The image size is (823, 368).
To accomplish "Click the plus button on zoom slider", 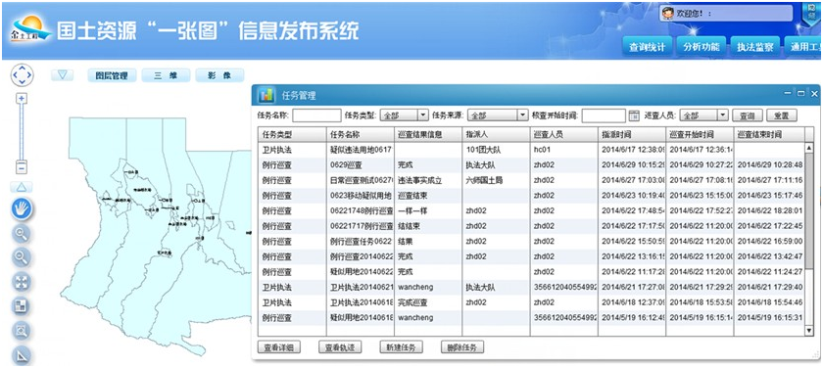I will tap(21, 98).
